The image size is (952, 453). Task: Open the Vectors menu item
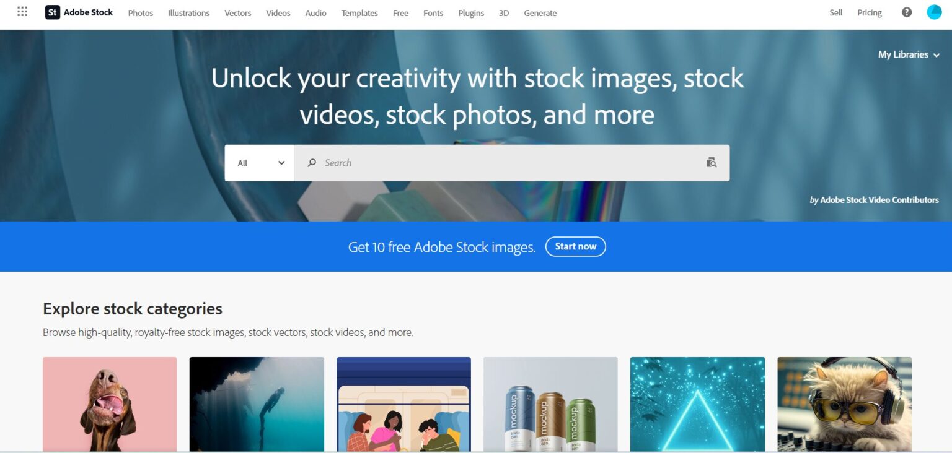coord(238,13)
